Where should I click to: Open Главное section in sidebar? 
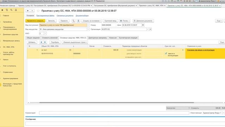tap(6, 16)
